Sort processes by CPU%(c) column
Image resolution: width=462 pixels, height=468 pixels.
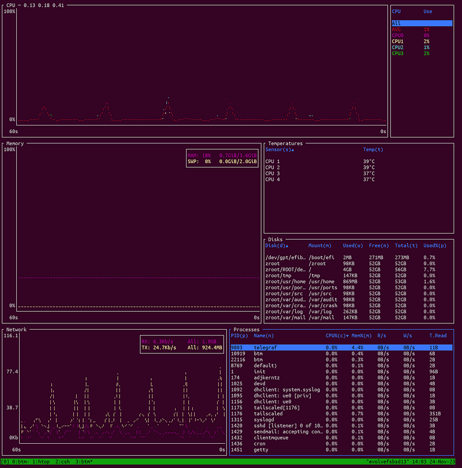point(337,336)
